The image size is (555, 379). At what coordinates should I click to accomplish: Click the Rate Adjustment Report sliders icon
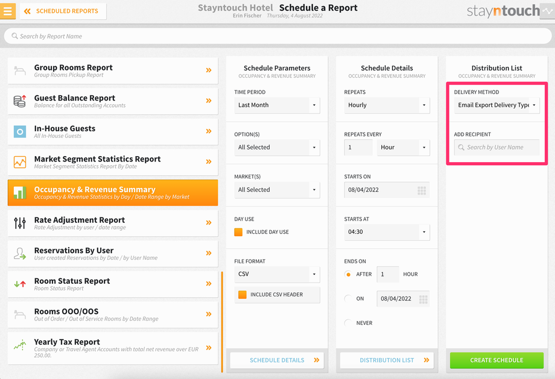pos(20,223)
